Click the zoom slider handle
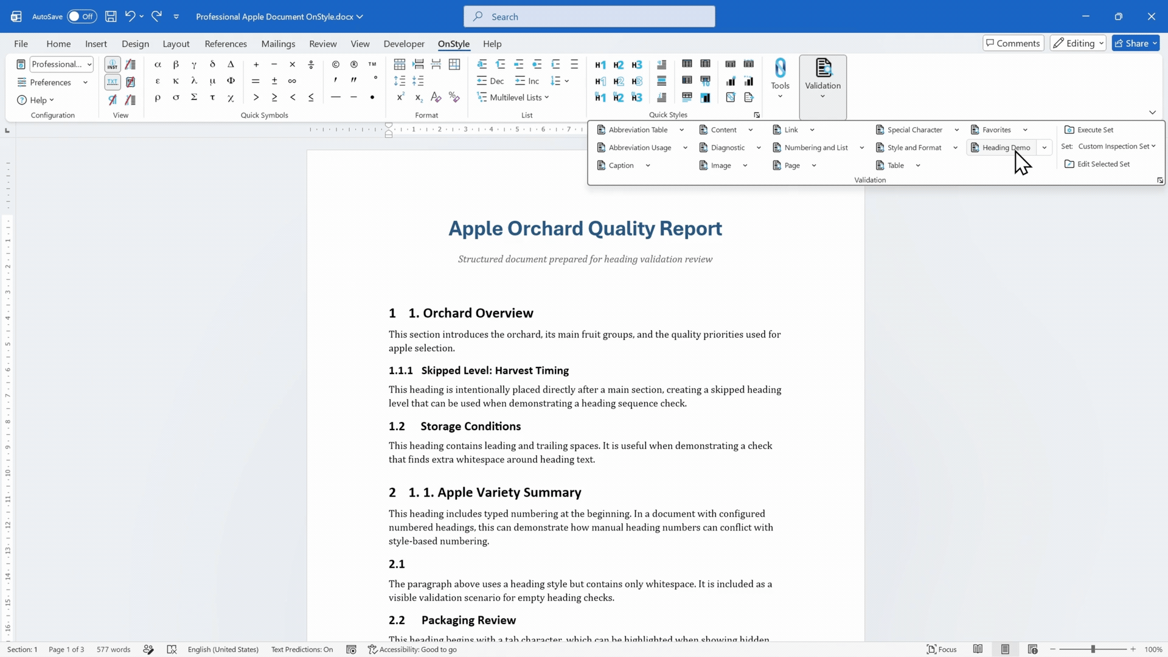Screen dimensions: 1168x657 pos(1093,649)
